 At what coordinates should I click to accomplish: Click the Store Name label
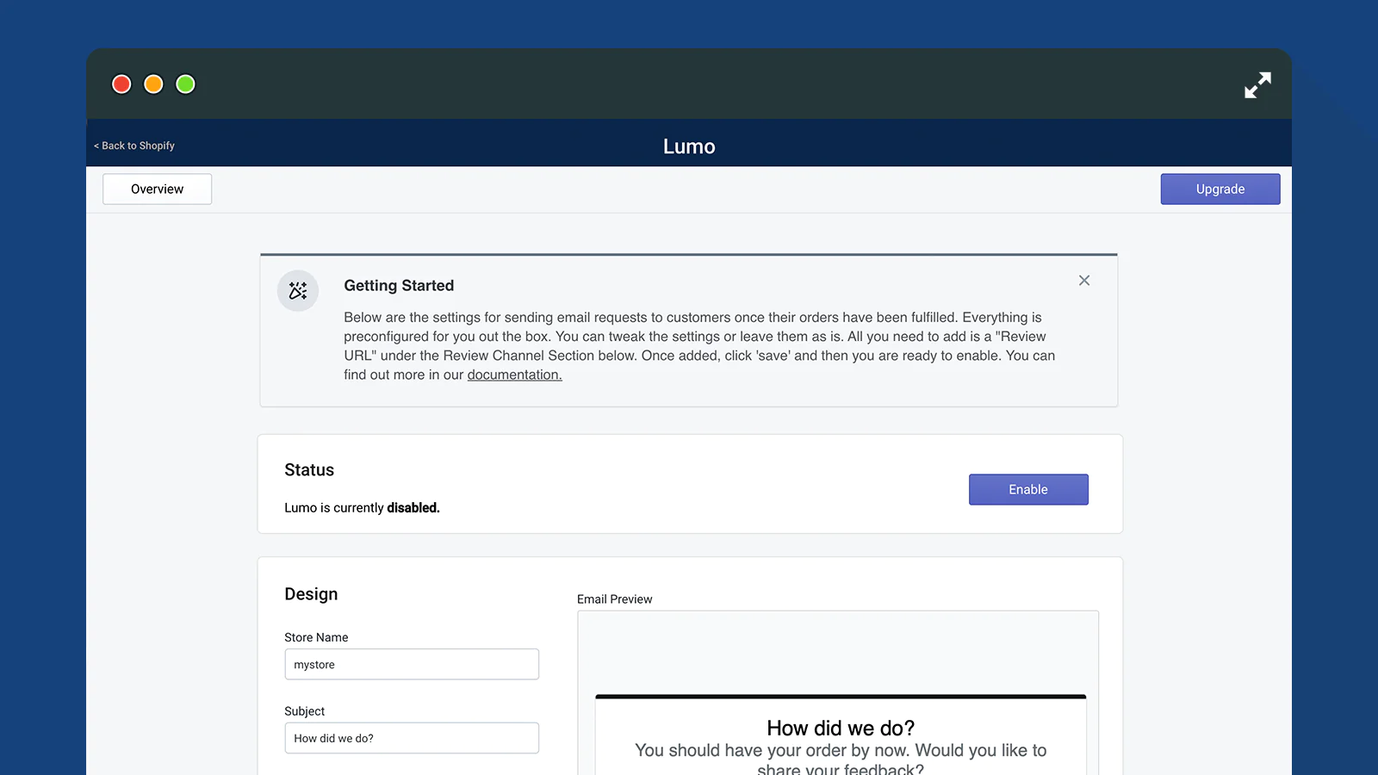pos(316,637)
